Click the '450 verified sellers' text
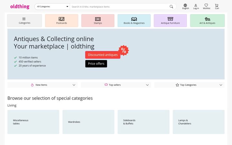Image resolution: width=232 pixels, height=145 pixels. click(x=30, y=62)
